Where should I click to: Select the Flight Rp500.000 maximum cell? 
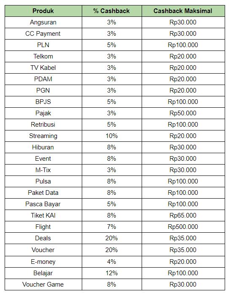coord(183,227)
